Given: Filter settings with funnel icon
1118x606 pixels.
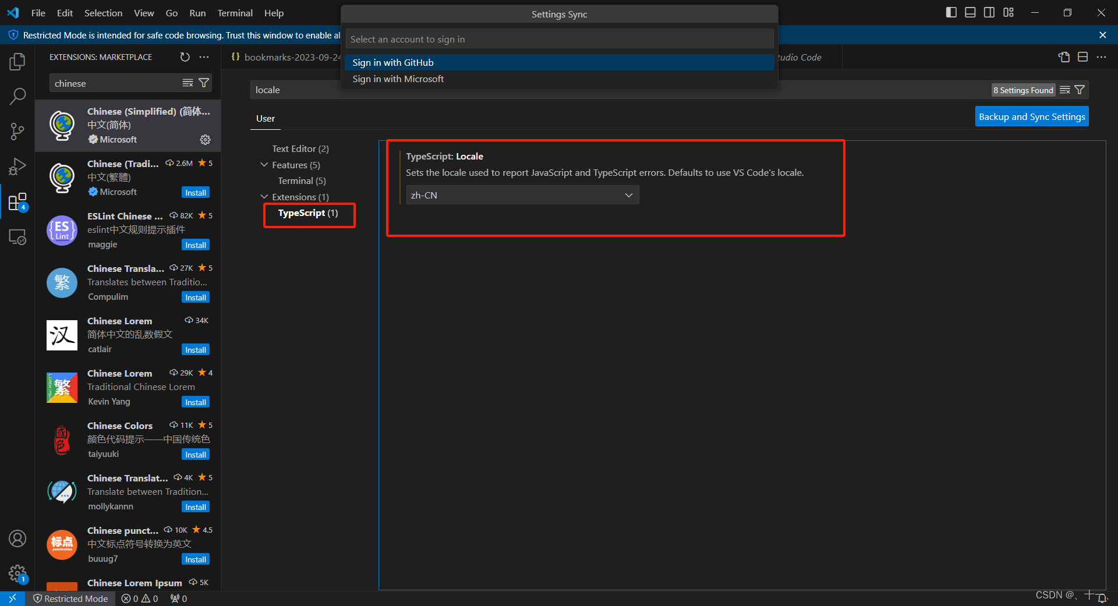Looking at the screenshot, I should (1080, 90).
